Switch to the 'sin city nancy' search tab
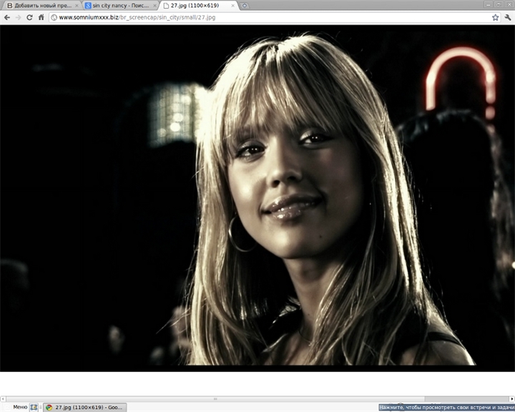 [x=121, y=6]
